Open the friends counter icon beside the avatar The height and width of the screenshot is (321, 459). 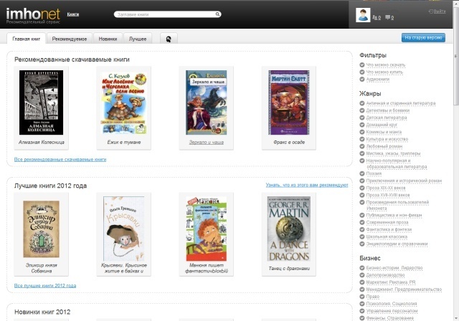point(377,17)
